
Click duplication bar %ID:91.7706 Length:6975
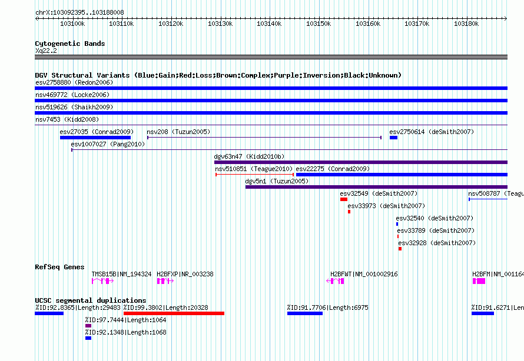click(x=305, y=313)
